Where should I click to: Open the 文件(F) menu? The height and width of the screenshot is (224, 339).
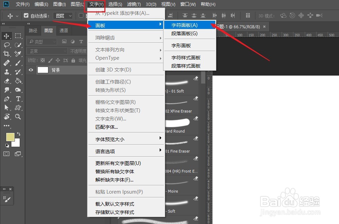pyautogui.click(x=22, y=4)
